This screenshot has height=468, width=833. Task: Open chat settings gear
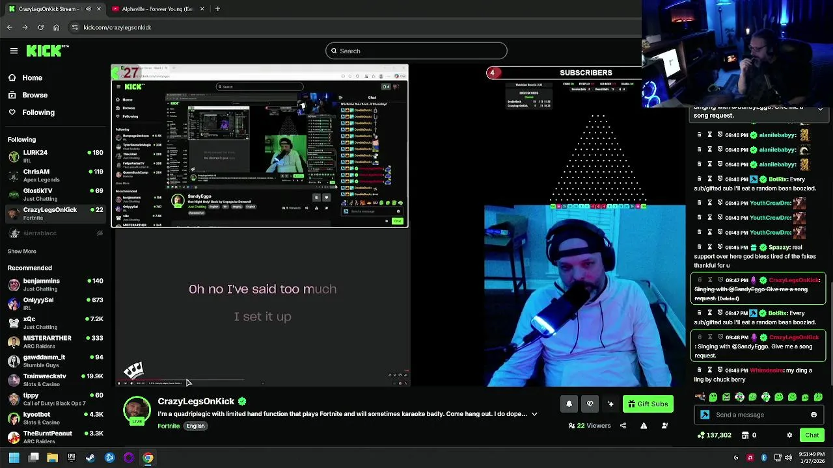pyautogui.click(x=789, y=435)
